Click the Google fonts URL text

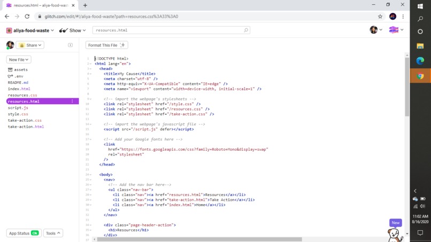(194, 150)
